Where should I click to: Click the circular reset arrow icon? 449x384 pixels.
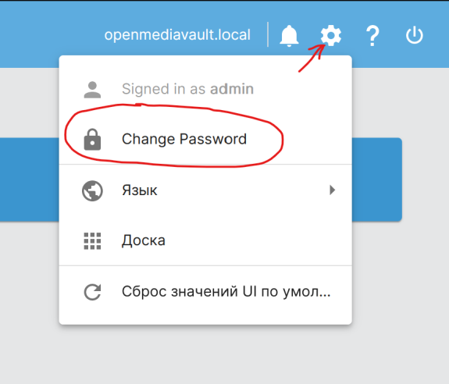point(92,292)
